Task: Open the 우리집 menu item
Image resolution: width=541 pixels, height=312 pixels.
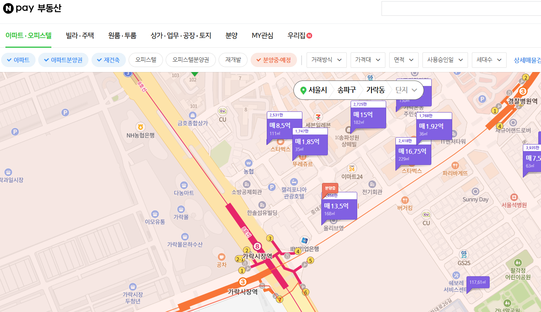Action: click(300, 35)
